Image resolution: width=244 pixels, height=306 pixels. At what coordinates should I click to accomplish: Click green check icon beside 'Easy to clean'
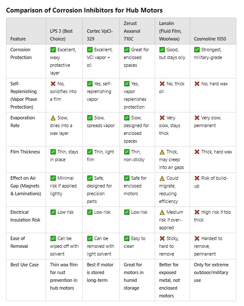127,238
